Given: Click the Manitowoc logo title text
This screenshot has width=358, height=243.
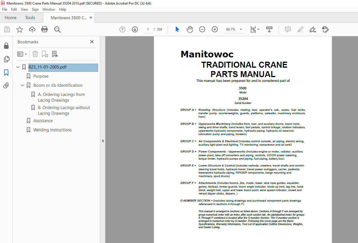Looking at the screenshot, I should pos(207,54).
